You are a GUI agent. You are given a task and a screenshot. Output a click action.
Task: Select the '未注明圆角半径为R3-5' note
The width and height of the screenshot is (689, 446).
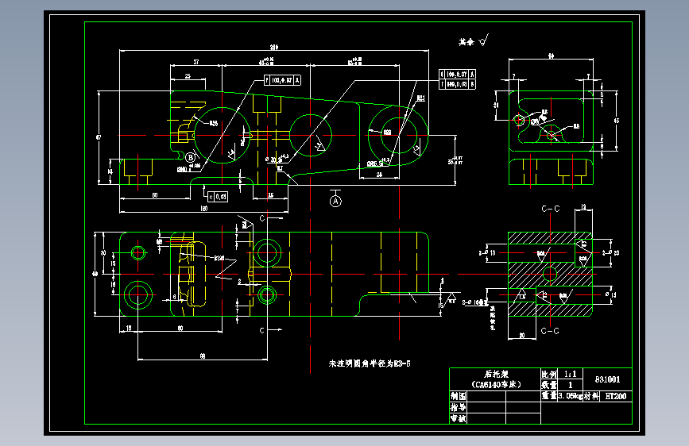click(370, 363)
